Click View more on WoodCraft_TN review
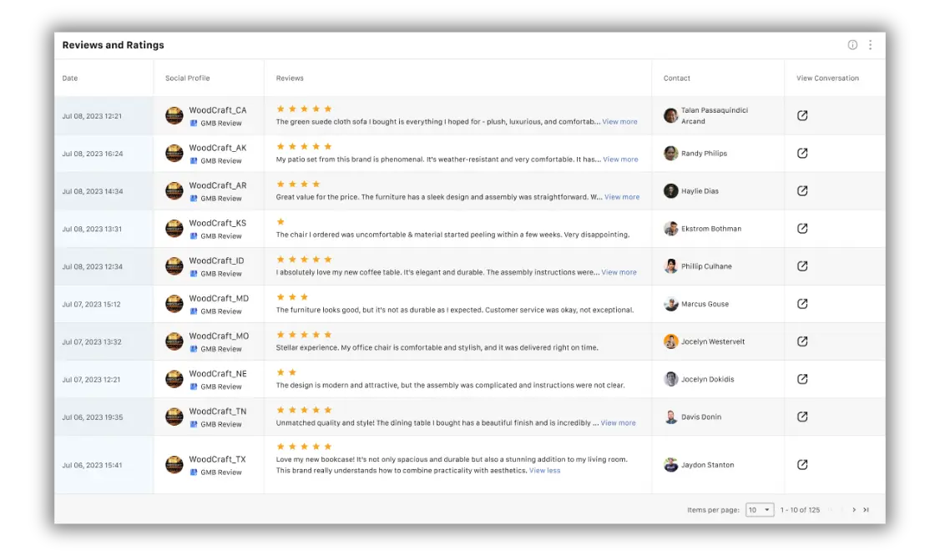Image resolution: width=940 pixels, height=556 pixels. tap(618, 423)
